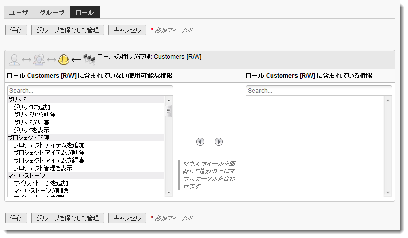Select the グリッド category header

point(86,99)
